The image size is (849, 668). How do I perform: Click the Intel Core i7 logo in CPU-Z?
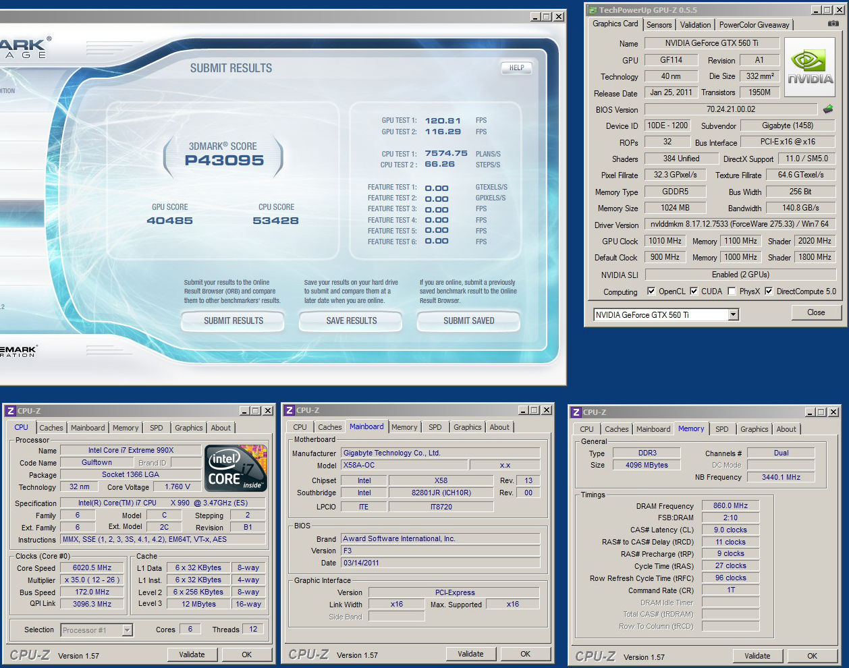(x=236, y=468)
